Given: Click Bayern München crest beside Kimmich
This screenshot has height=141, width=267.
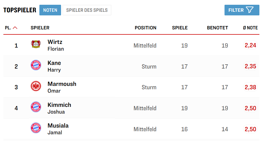Looking at the screenshot, I should [36, 107].
